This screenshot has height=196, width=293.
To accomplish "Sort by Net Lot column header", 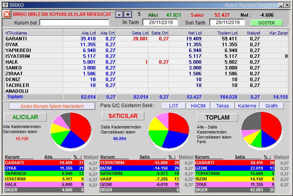I will [x=186, y=33].
